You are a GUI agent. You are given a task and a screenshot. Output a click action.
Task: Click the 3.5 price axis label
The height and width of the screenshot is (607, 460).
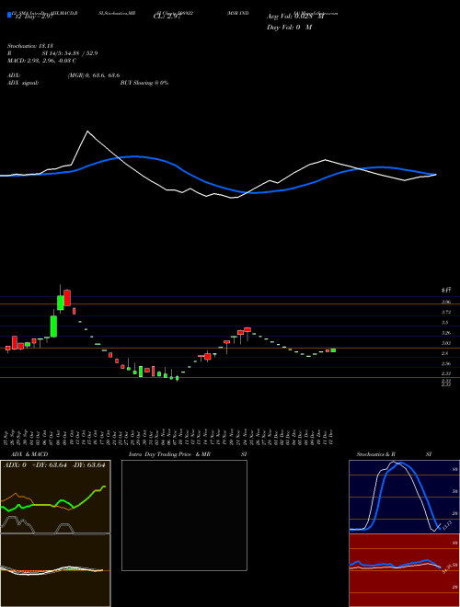click(445, 322)
